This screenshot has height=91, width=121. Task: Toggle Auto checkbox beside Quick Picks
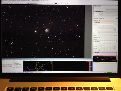[115, 28]
